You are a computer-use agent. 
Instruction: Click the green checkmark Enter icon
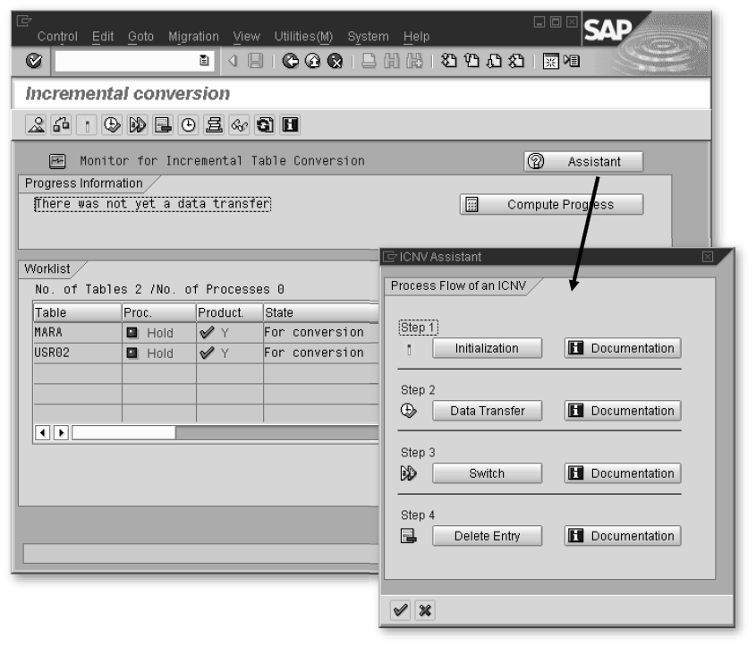pos(34,61)
